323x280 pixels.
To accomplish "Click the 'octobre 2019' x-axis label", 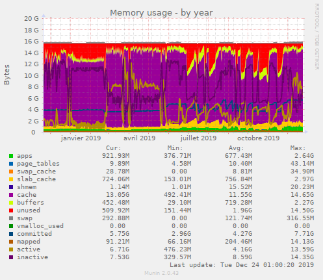I will (258, 138).
